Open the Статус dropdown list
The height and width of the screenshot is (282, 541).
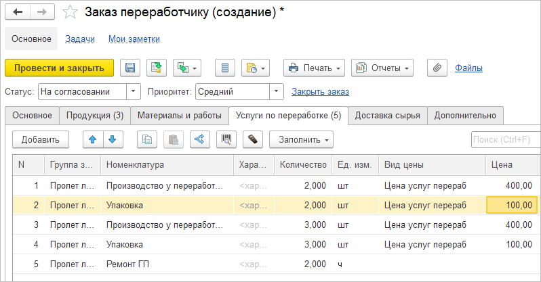pos(134,91)
